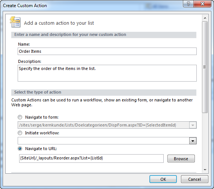The height and width of the screenshot is (189, 214).
Task: Click the vertical scrollbar thumb
Action: pos(205,67)
